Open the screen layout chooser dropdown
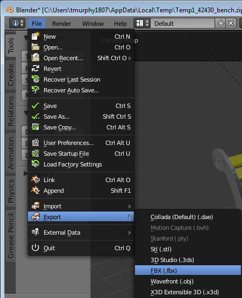The width and height of the screenshot is (242, 298). [x=142, y=24]
